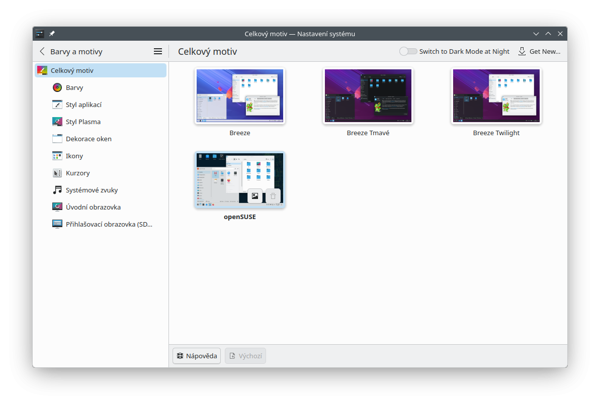The width and height of the screenshot is (600, 406).
Task: Go to the Ikony page
Action: click(x=101, y=156)
